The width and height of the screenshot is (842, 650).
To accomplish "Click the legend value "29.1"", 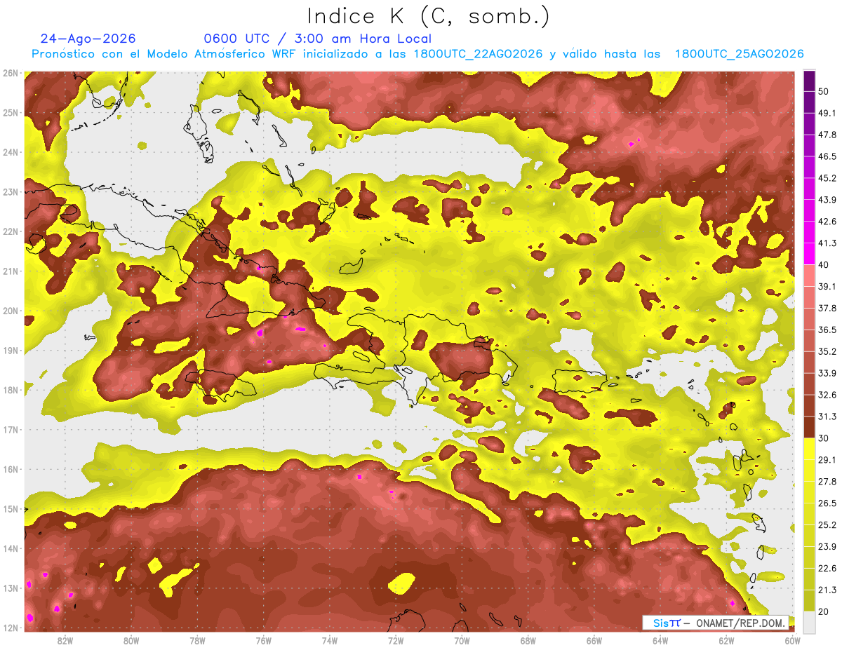I will [x=827, y=460].
